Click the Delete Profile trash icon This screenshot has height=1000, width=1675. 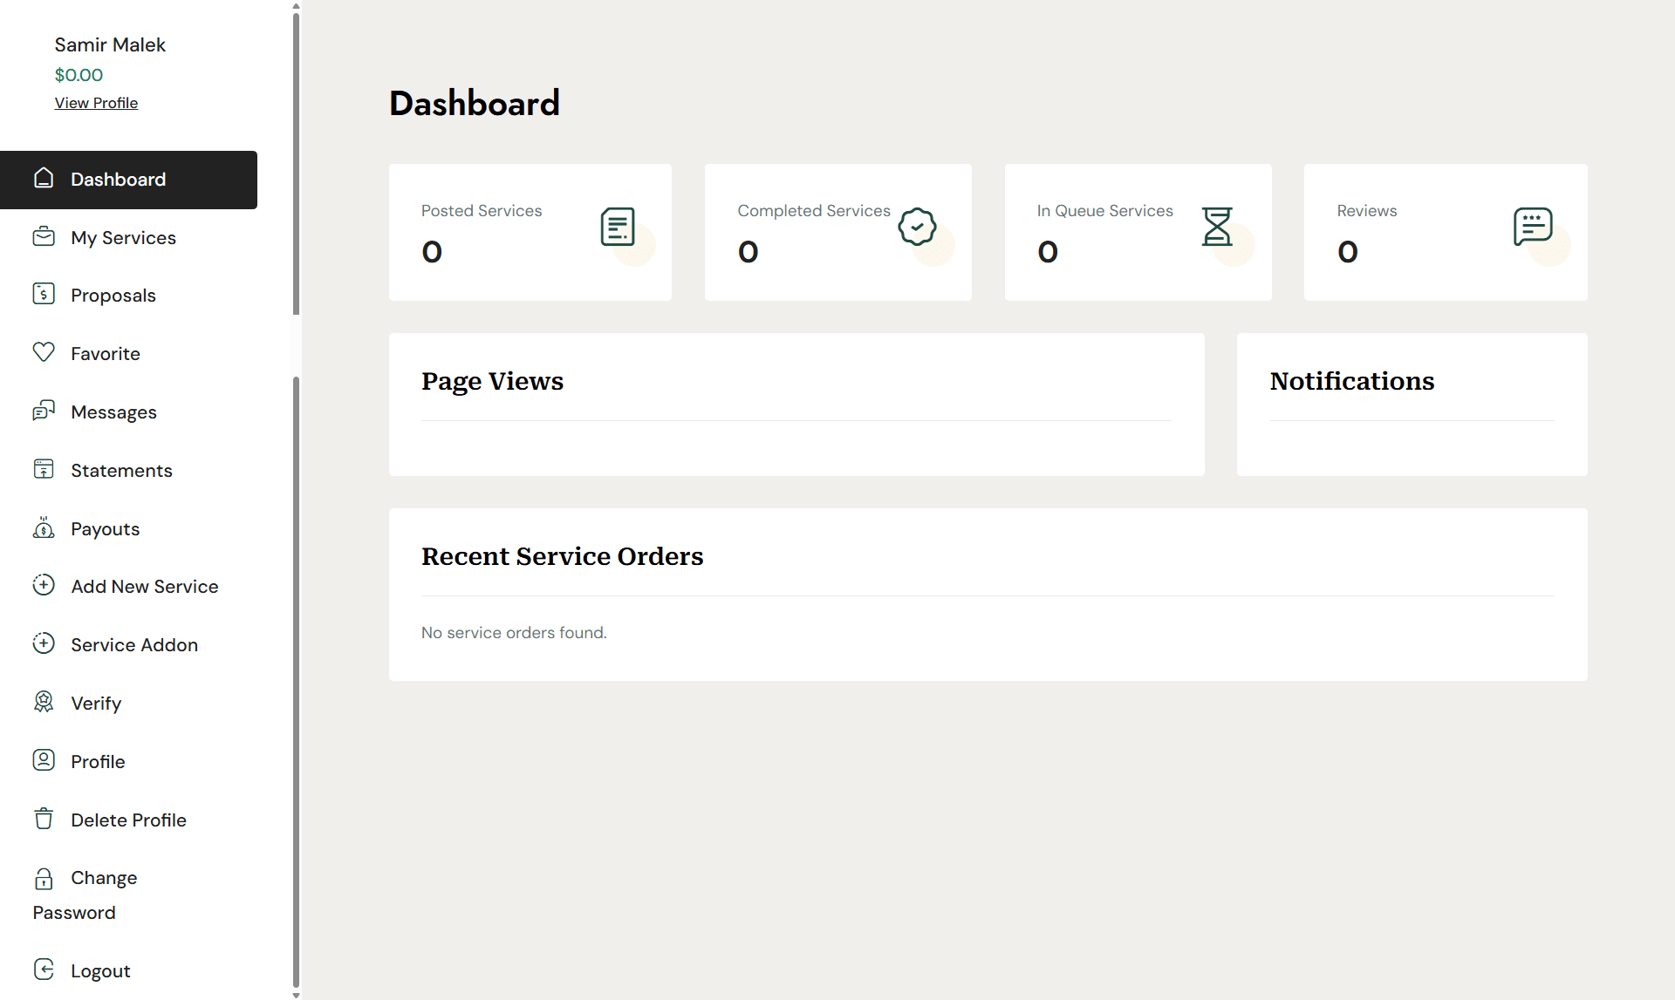click(44, 819)
